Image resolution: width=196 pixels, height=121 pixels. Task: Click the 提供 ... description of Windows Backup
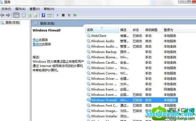125,52
